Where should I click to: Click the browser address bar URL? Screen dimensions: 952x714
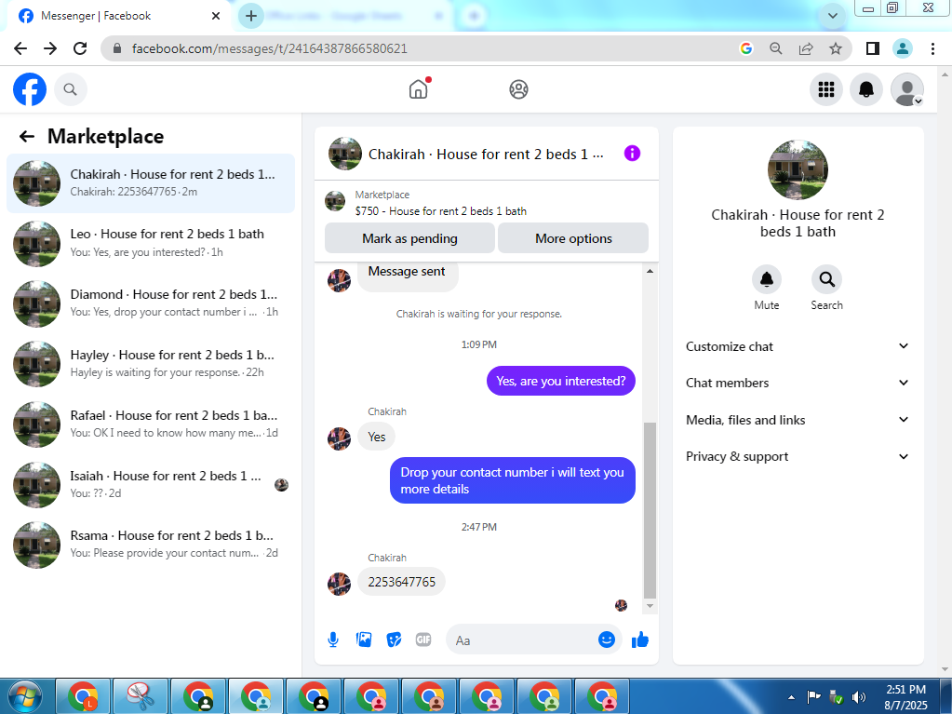(270, 48)
